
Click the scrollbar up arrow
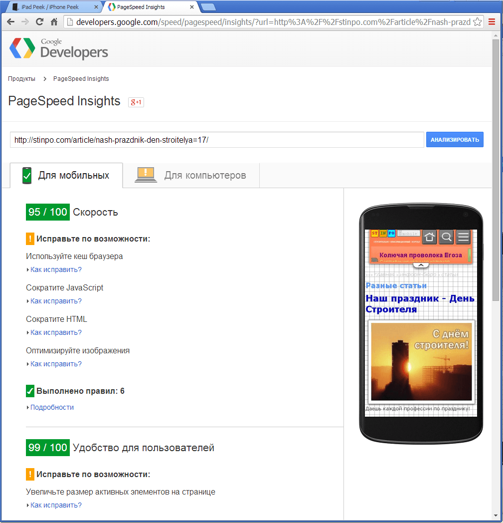(x=496, y=35)
